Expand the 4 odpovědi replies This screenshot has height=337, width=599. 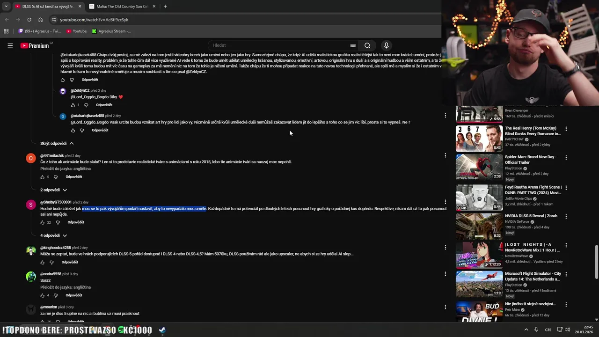tap(54, 235)
